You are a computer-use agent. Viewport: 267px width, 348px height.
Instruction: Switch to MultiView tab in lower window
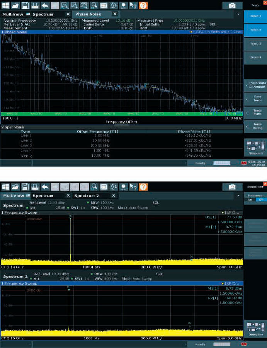(15, 196)
